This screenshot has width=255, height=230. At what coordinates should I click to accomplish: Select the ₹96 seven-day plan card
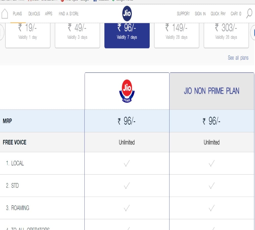tap(127, 35)
